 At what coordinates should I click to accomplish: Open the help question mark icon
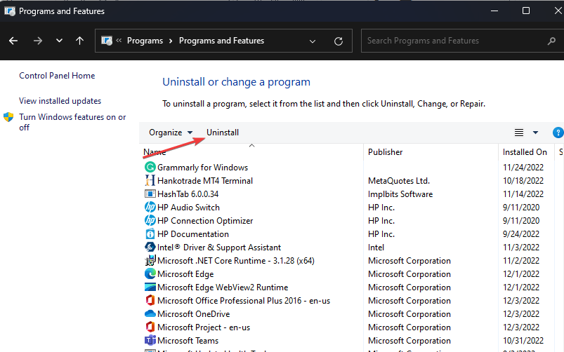click(558, 133)
